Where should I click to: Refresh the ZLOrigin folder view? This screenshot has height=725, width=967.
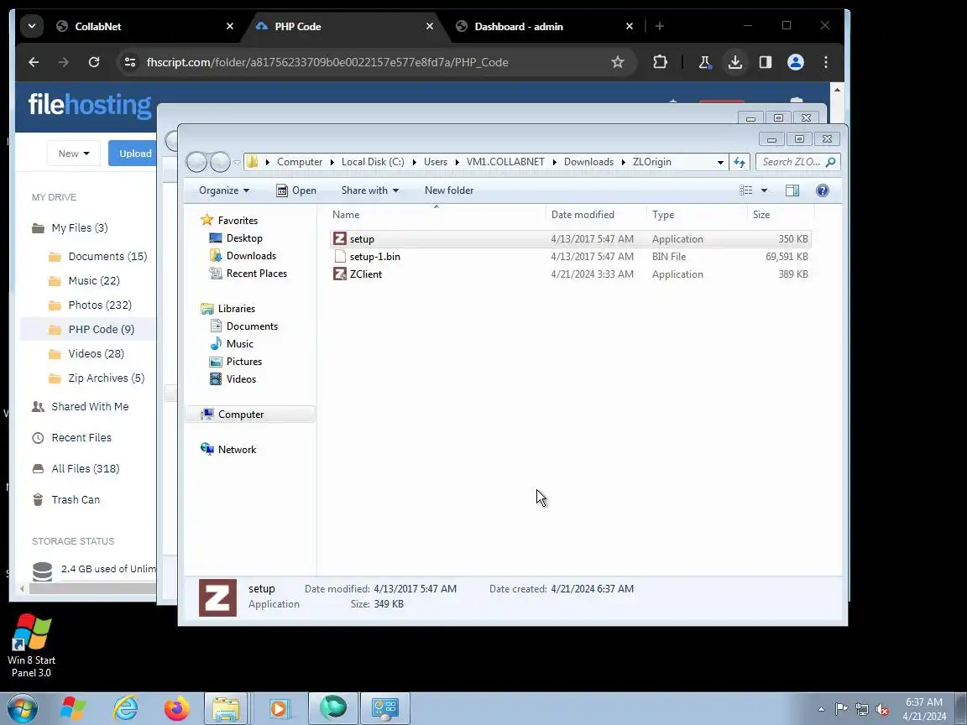(x=740, y=162)
